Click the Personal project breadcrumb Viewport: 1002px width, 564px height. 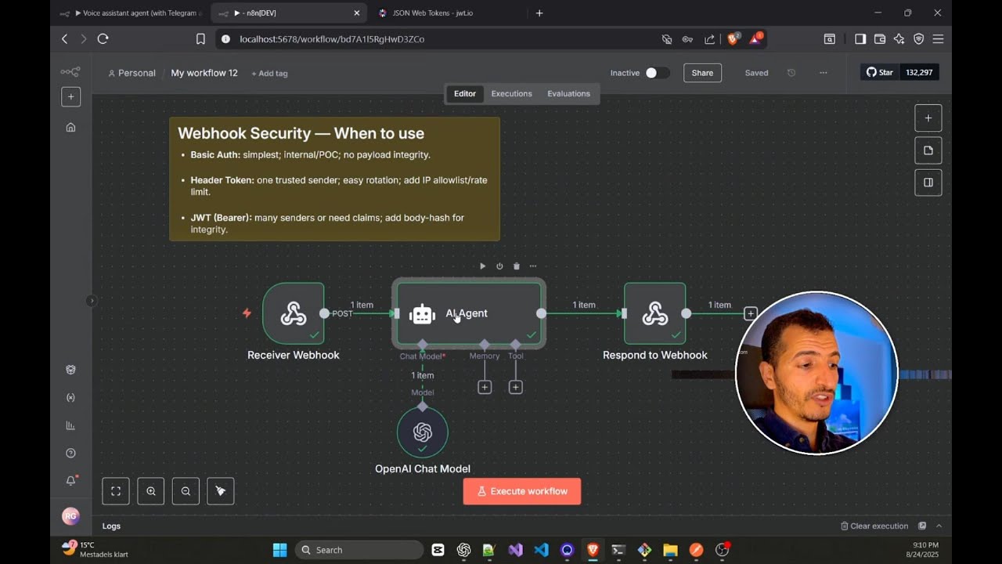tap(132, 73)
